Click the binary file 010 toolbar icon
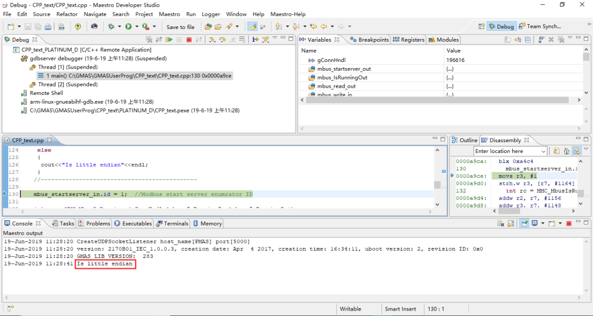This screenshot has height=316, width=593. click(x=61, y=26)
